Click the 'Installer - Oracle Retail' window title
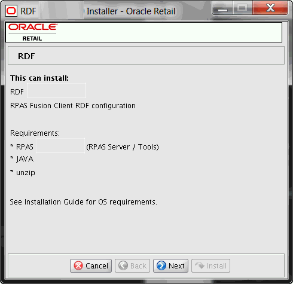Screen dimensions: 293x284 (131, 11)
